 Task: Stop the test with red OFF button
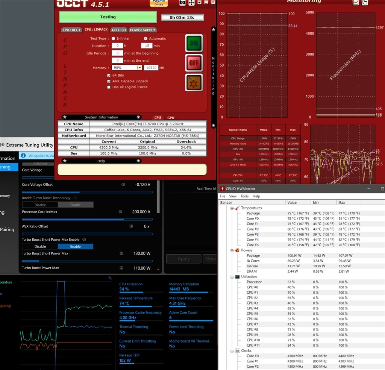click(194, 63)
